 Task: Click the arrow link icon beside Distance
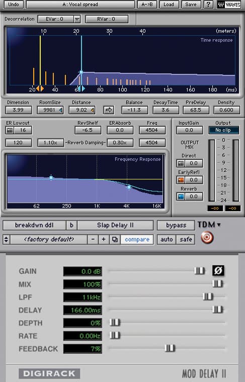(x=109, y=110)
